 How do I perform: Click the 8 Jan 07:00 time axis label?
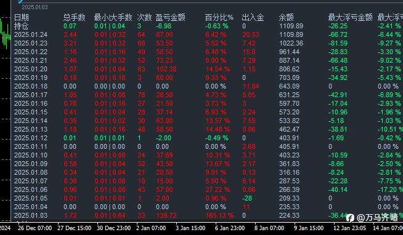pyautogui.click(x=269, y=228)
